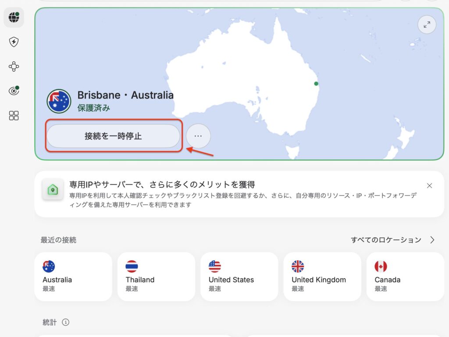
Task: Click the Canada flag icon
Action: [x=381, y=267]
